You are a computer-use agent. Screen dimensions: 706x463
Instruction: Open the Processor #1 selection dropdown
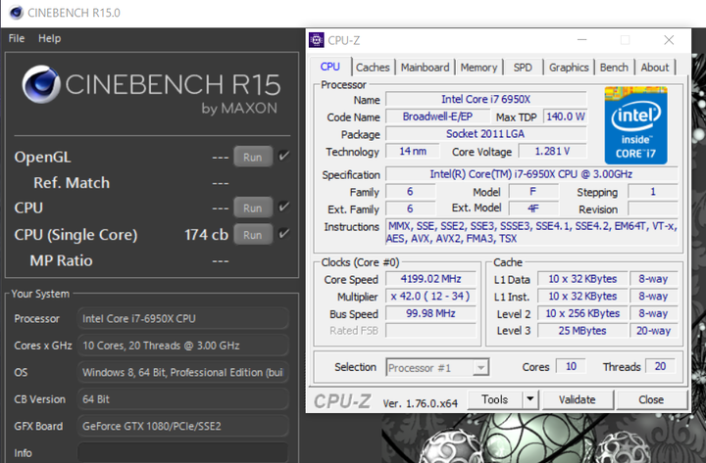point(437,367)
